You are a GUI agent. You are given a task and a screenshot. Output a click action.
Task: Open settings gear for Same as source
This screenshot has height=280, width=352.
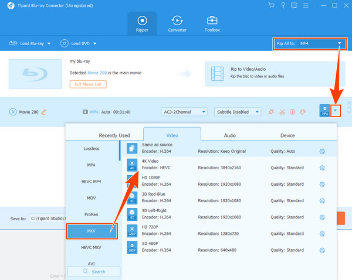coord(322,152)
